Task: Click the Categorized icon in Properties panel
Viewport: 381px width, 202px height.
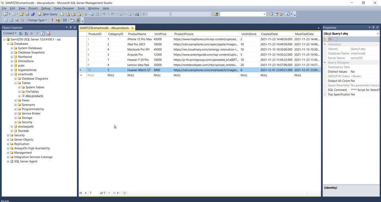Action: 326,39
